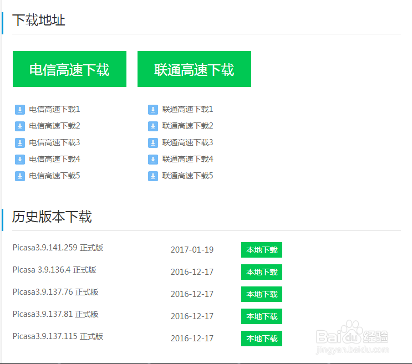Click download icon beside 电信高速下载5
Viewport: 412px width, 364px height.
click(20, 176)
